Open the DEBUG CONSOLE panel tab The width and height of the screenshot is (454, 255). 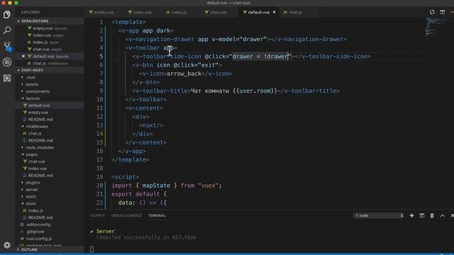(126, 215)
